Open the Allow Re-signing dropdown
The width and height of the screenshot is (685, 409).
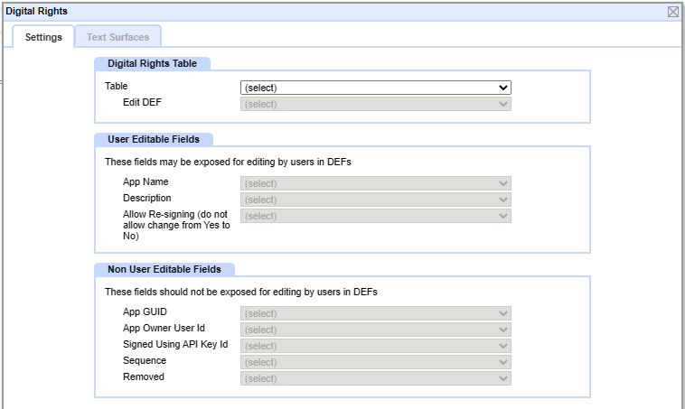click(376, 216)
